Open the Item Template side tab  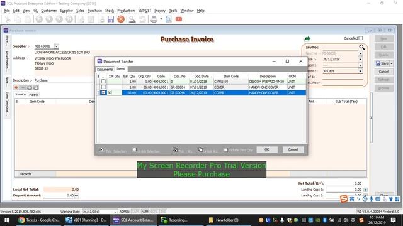pos(7,104)
